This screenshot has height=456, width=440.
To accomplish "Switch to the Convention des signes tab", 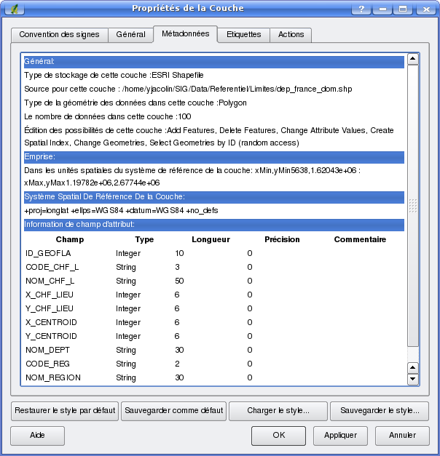I will [x=60, y=35].
